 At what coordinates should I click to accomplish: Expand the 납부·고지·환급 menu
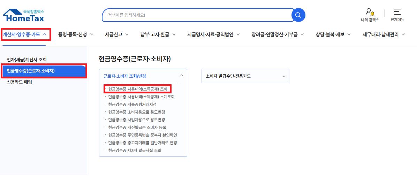click(158, 34)
